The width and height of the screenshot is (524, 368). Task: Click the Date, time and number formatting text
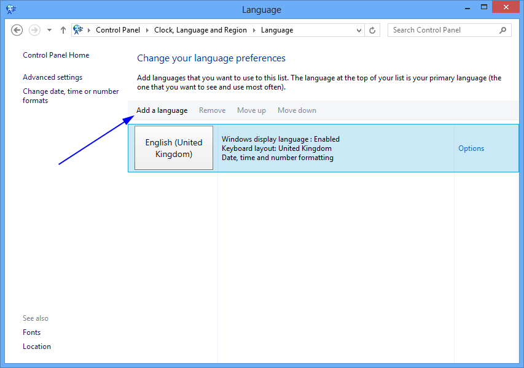pyautogui.click(x=278, y=158)
